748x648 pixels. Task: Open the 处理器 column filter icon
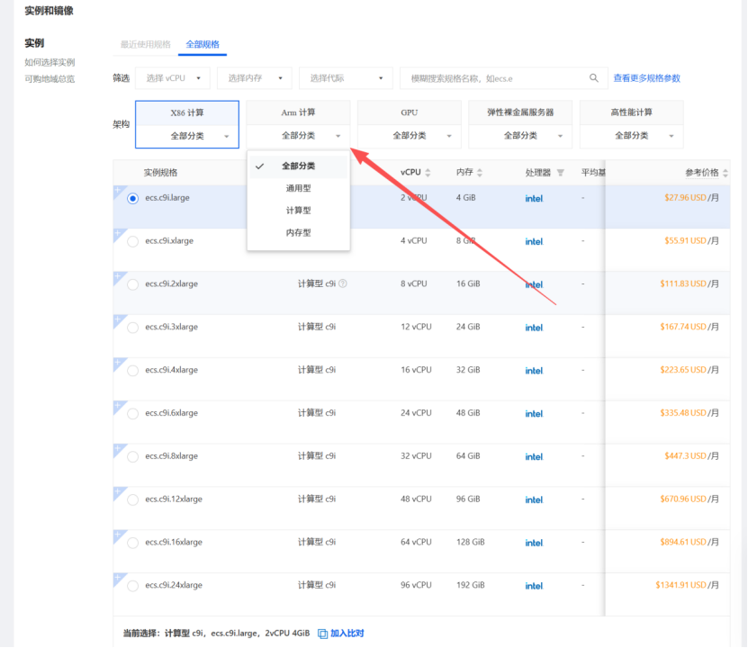pyautogui.click(x=560, y=173)
